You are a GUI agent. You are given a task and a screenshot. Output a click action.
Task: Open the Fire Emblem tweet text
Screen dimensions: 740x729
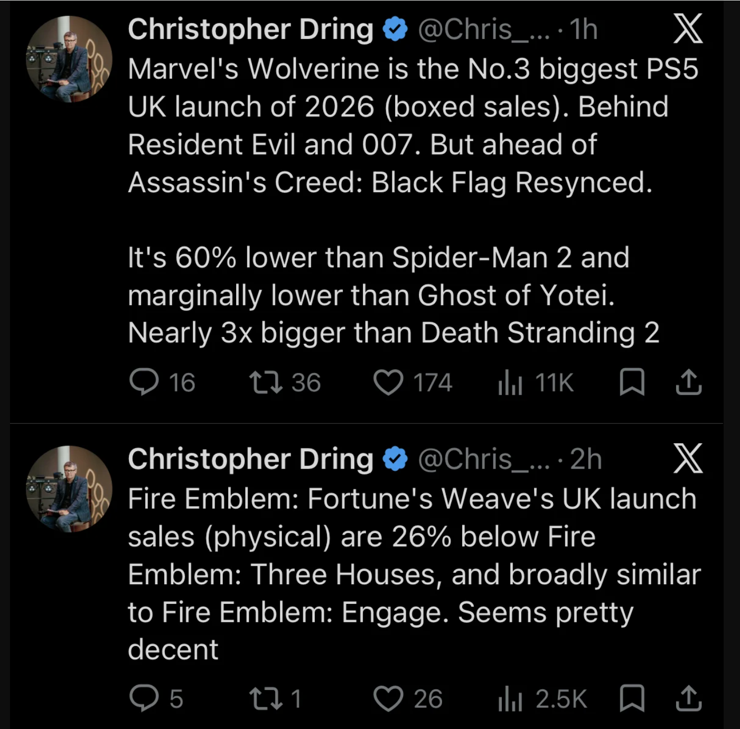[414, 574]
